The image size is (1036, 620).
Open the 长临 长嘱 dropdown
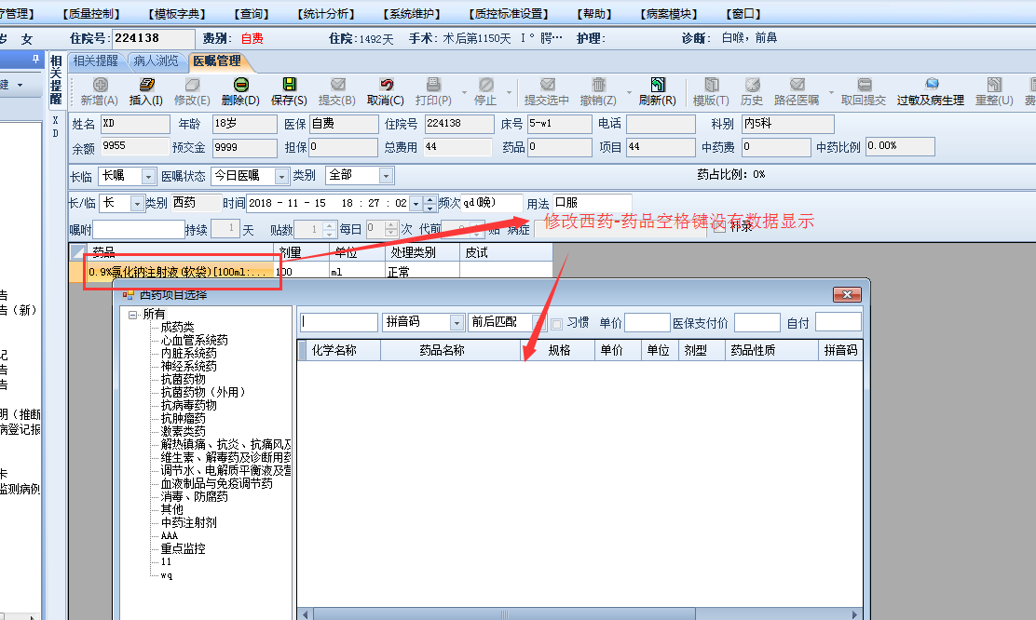149,176
